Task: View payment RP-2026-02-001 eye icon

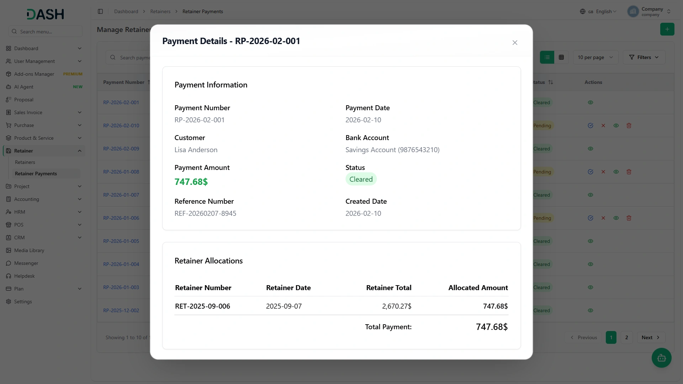Action: [591, 102]
